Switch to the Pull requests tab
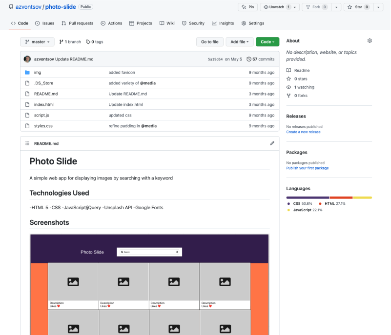Screen dimensions: 391x335 pos(77,23)
